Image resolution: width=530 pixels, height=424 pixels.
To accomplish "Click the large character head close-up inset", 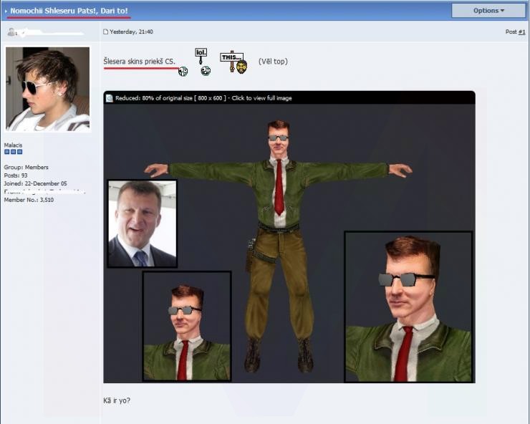I will [408, 307].
